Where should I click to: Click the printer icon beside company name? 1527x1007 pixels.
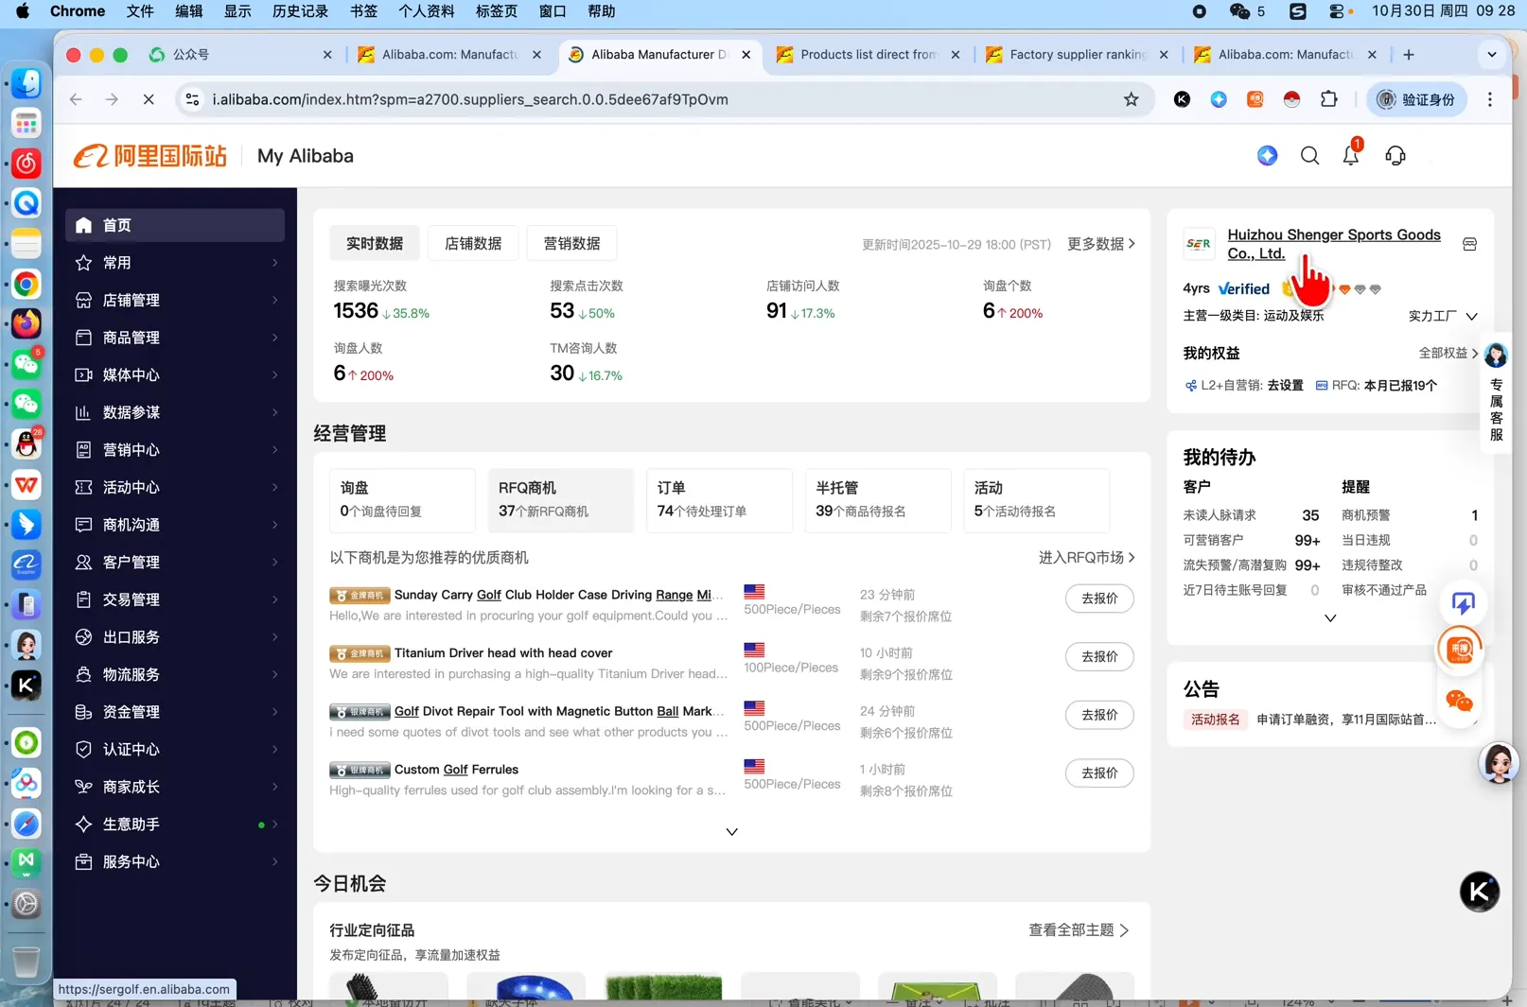point(1469,244)
